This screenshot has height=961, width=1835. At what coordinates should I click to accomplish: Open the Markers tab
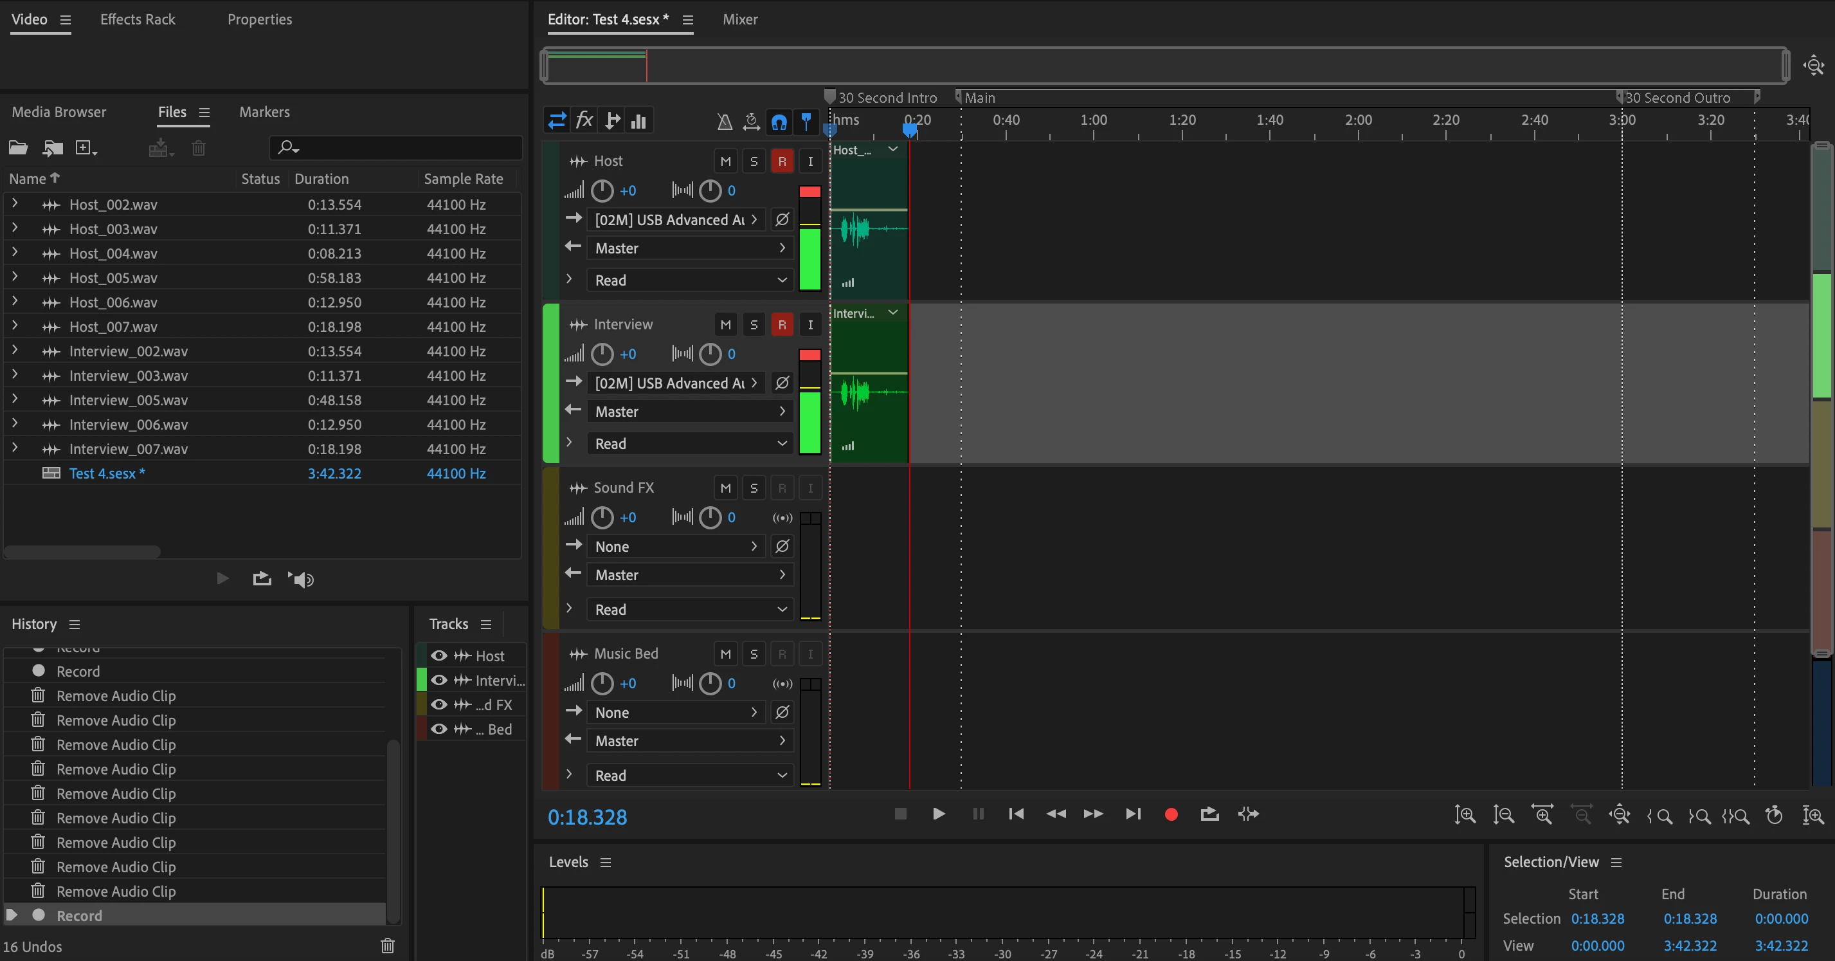pyautogui.click(x=264, y=112)
